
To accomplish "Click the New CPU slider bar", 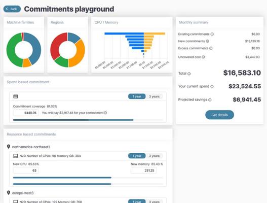I will pyautogui.click(x=88, y=178).
